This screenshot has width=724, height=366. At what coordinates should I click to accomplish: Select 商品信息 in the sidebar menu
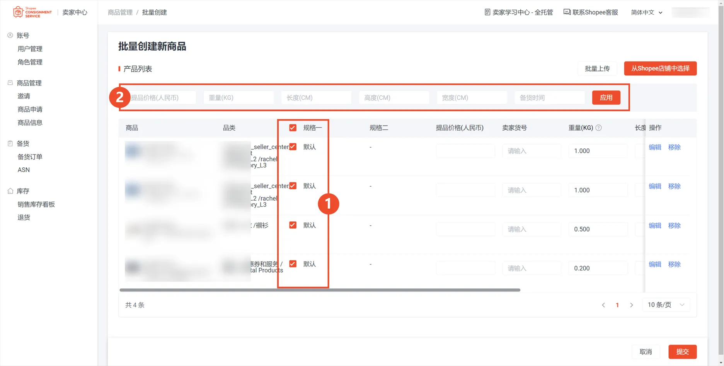coord(30,123)
